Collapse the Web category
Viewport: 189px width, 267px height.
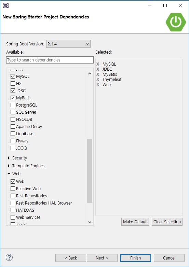(x=9, y=174)
